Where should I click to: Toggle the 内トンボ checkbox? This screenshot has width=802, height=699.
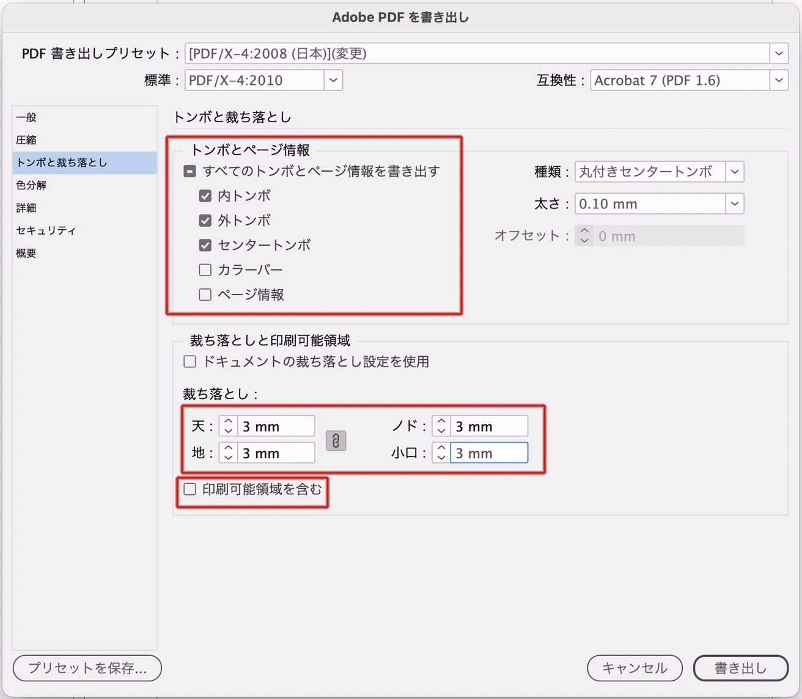click(x=205, y=196)
